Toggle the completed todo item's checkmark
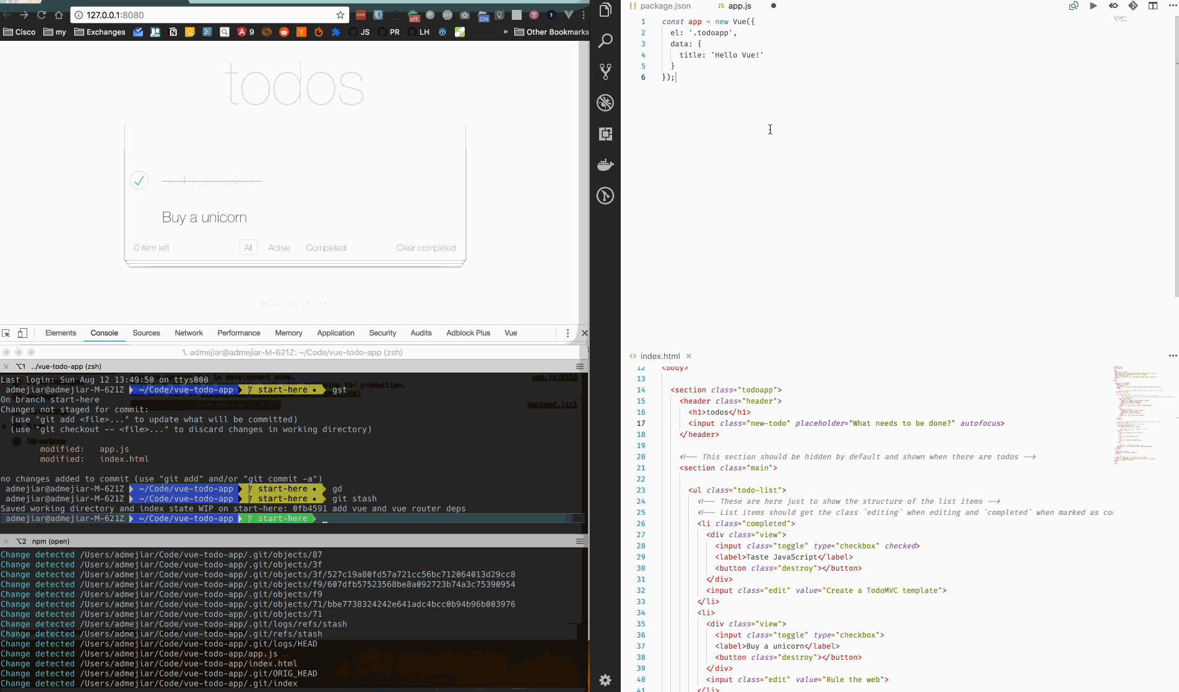Screen dimensions: 1179x692 click(x=139, y=180)
